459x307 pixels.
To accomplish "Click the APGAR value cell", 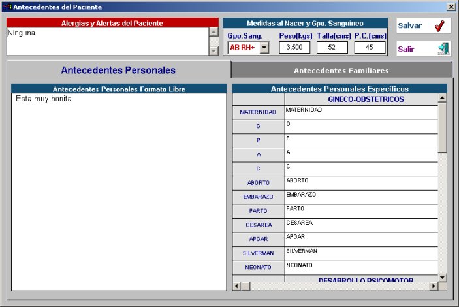I will point(362,239).
